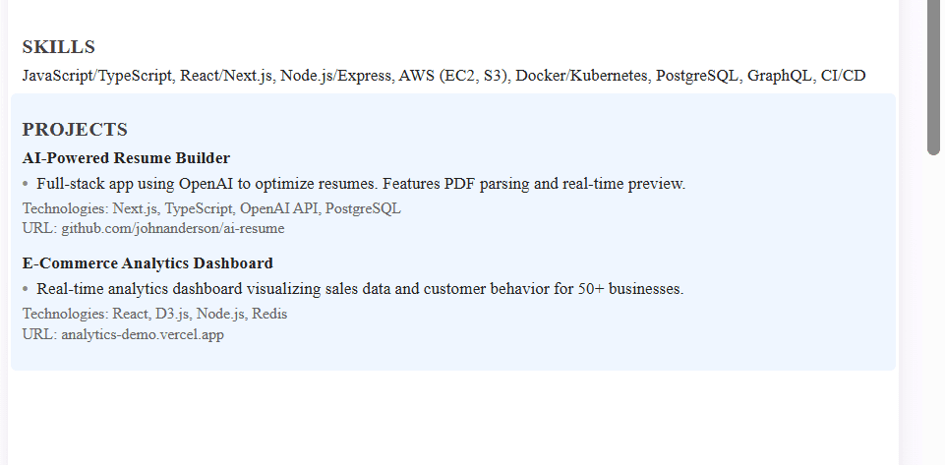Click the bullet dot before Full-stack app

point(26,184)
